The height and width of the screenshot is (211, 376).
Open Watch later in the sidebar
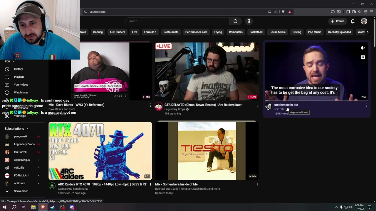point(21,92)
